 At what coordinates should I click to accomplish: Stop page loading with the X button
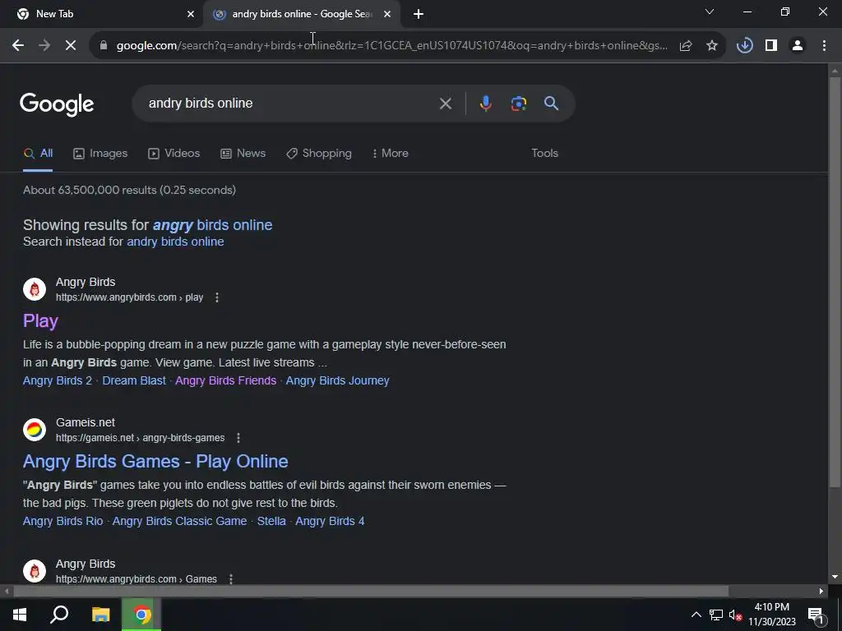[x=71, y=46]
